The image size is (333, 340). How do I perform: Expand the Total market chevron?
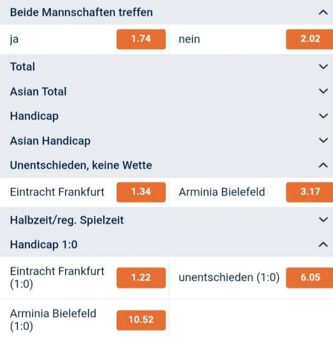point(323,67)
